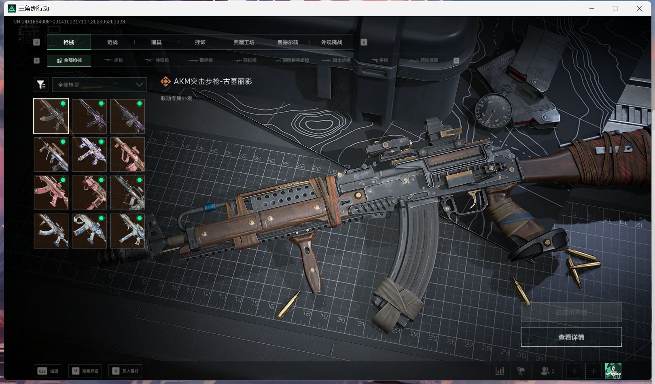Click the D key next category indicator
The image size is (655, 384).
coord(456,60)
